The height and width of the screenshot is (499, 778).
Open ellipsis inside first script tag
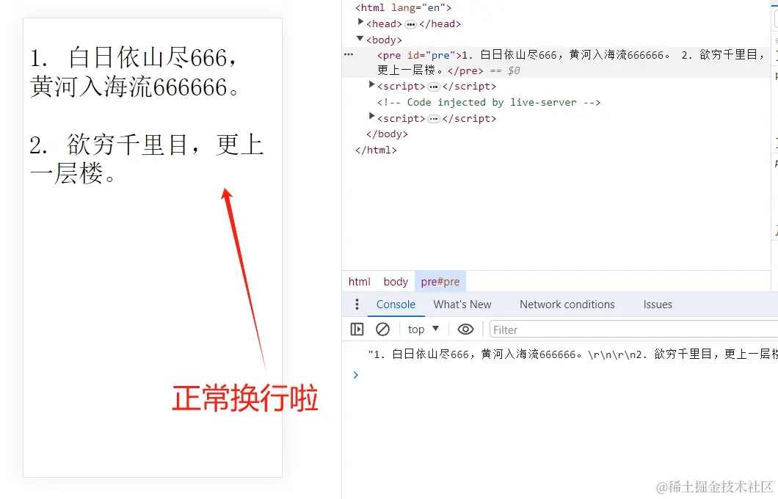pos(434,87)
